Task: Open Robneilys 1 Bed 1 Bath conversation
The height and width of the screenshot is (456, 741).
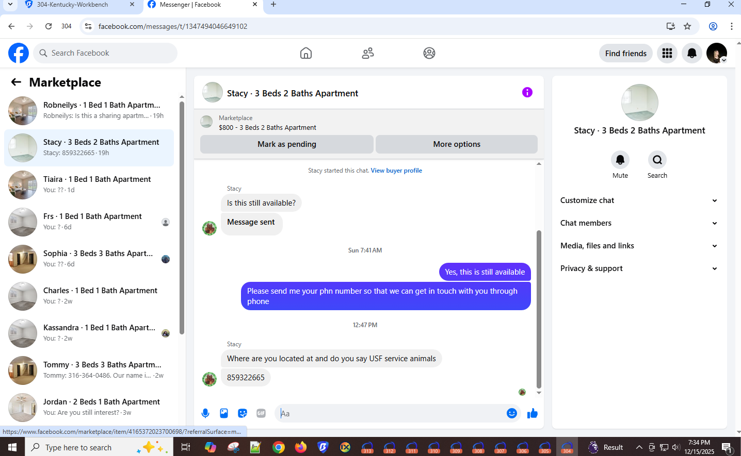Action: (89, 110)
